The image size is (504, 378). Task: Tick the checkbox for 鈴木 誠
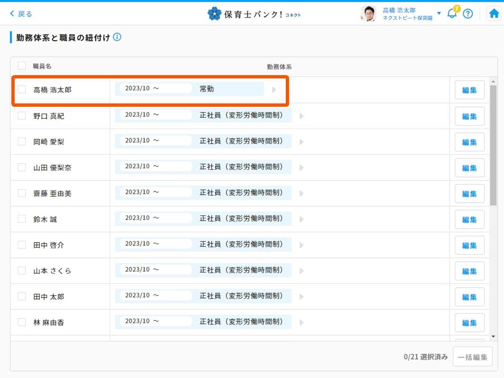point(22,219)
